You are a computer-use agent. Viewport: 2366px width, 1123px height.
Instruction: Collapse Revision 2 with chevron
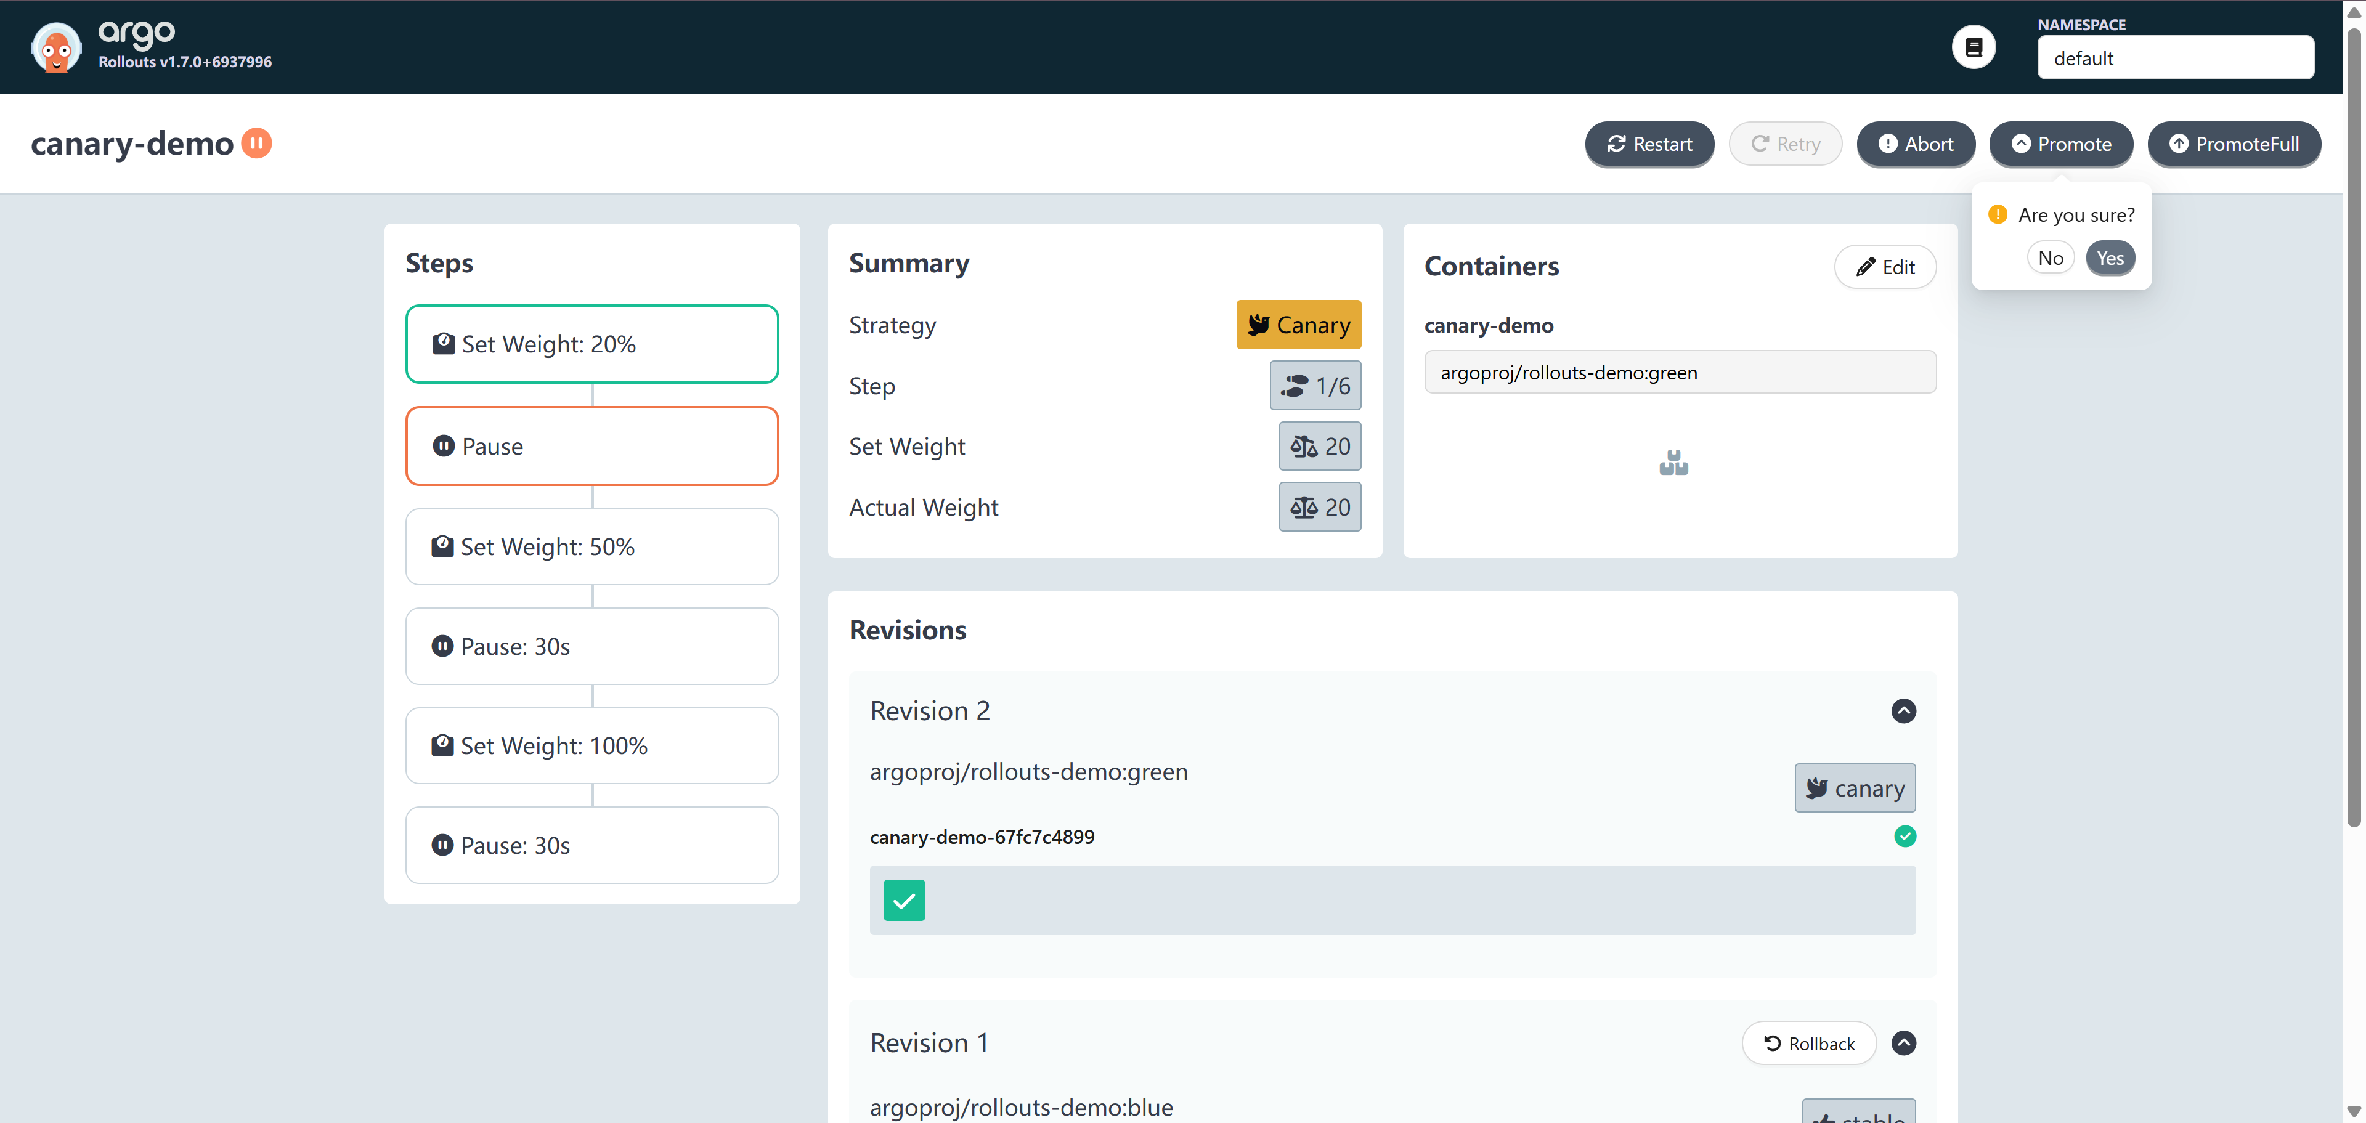pyautogui.click(x=1903, y=711)
